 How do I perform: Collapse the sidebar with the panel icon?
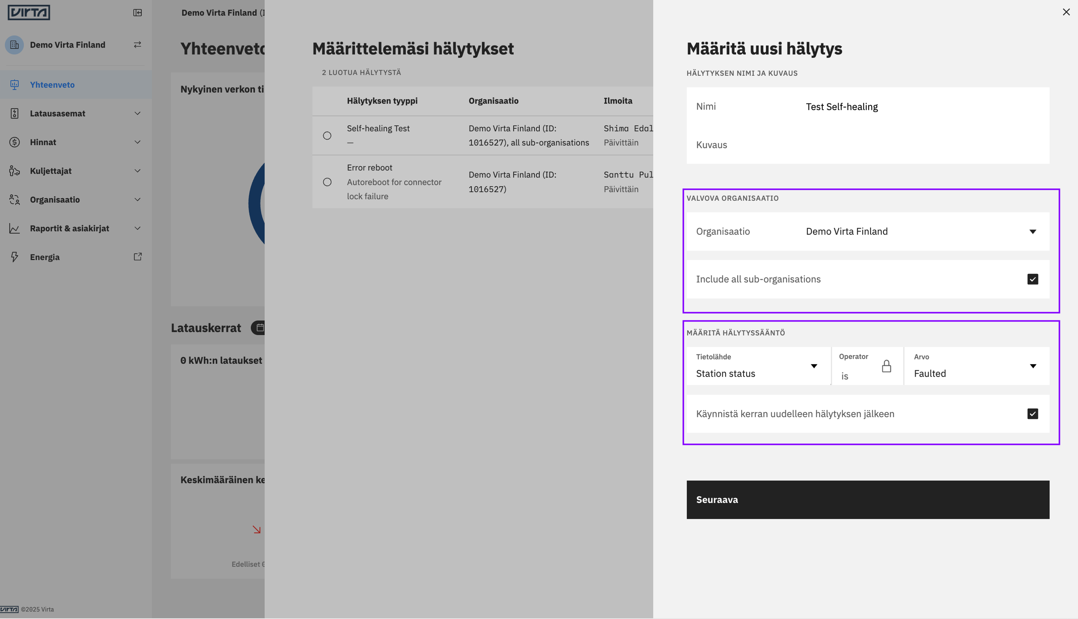[137, 13]
